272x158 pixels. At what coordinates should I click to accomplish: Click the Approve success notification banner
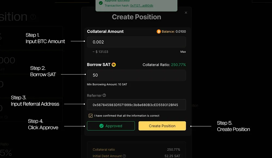[136, 5]
